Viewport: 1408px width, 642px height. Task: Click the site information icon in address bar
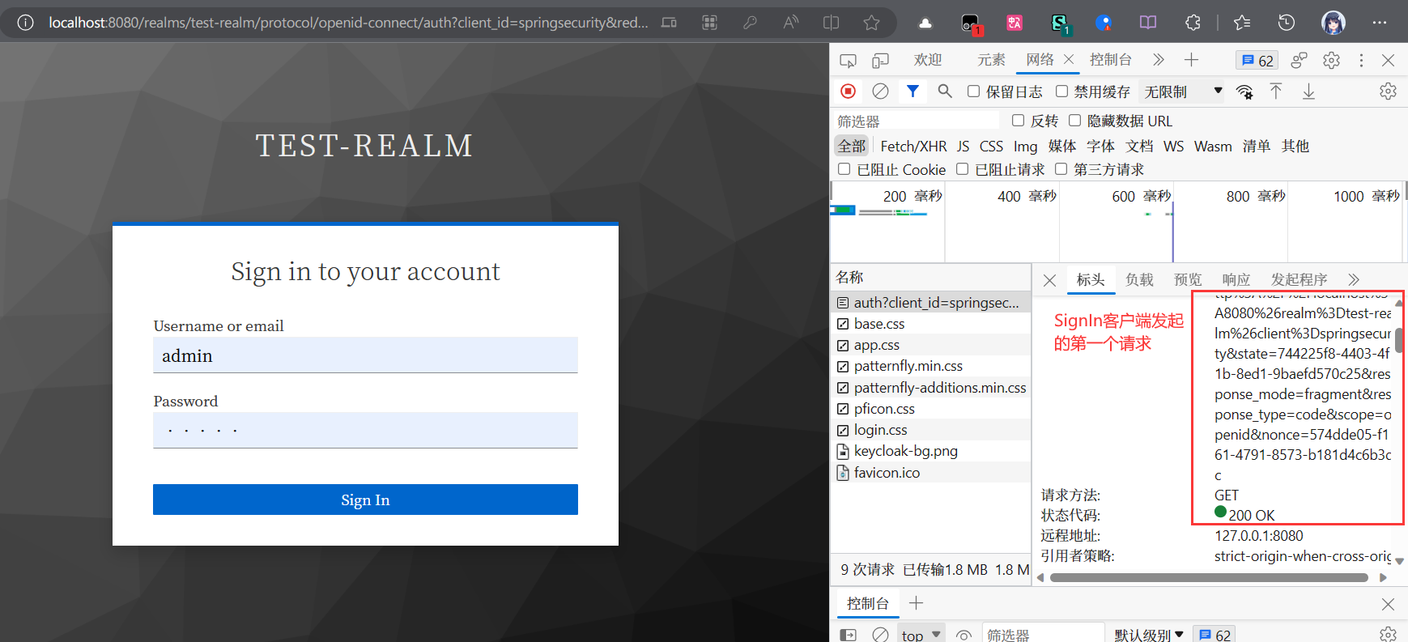[26, 23]
